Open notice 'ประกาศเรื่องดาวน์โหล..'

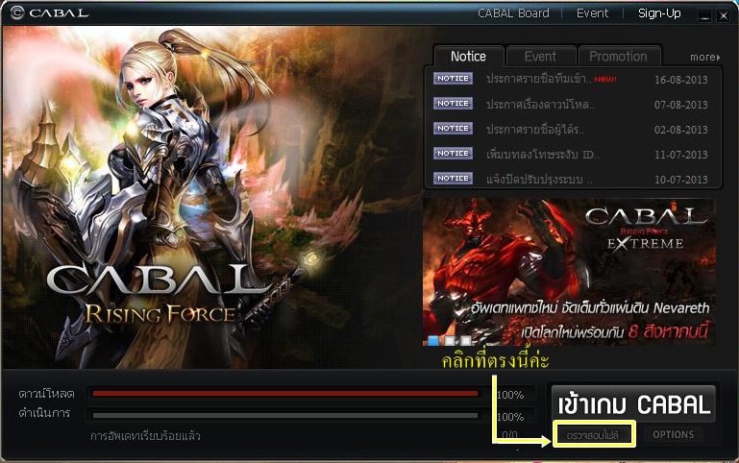click(x=541, y=104)
